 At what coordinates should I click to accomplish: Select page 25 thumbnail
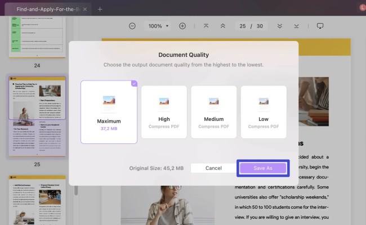click(x=37, y=116)
